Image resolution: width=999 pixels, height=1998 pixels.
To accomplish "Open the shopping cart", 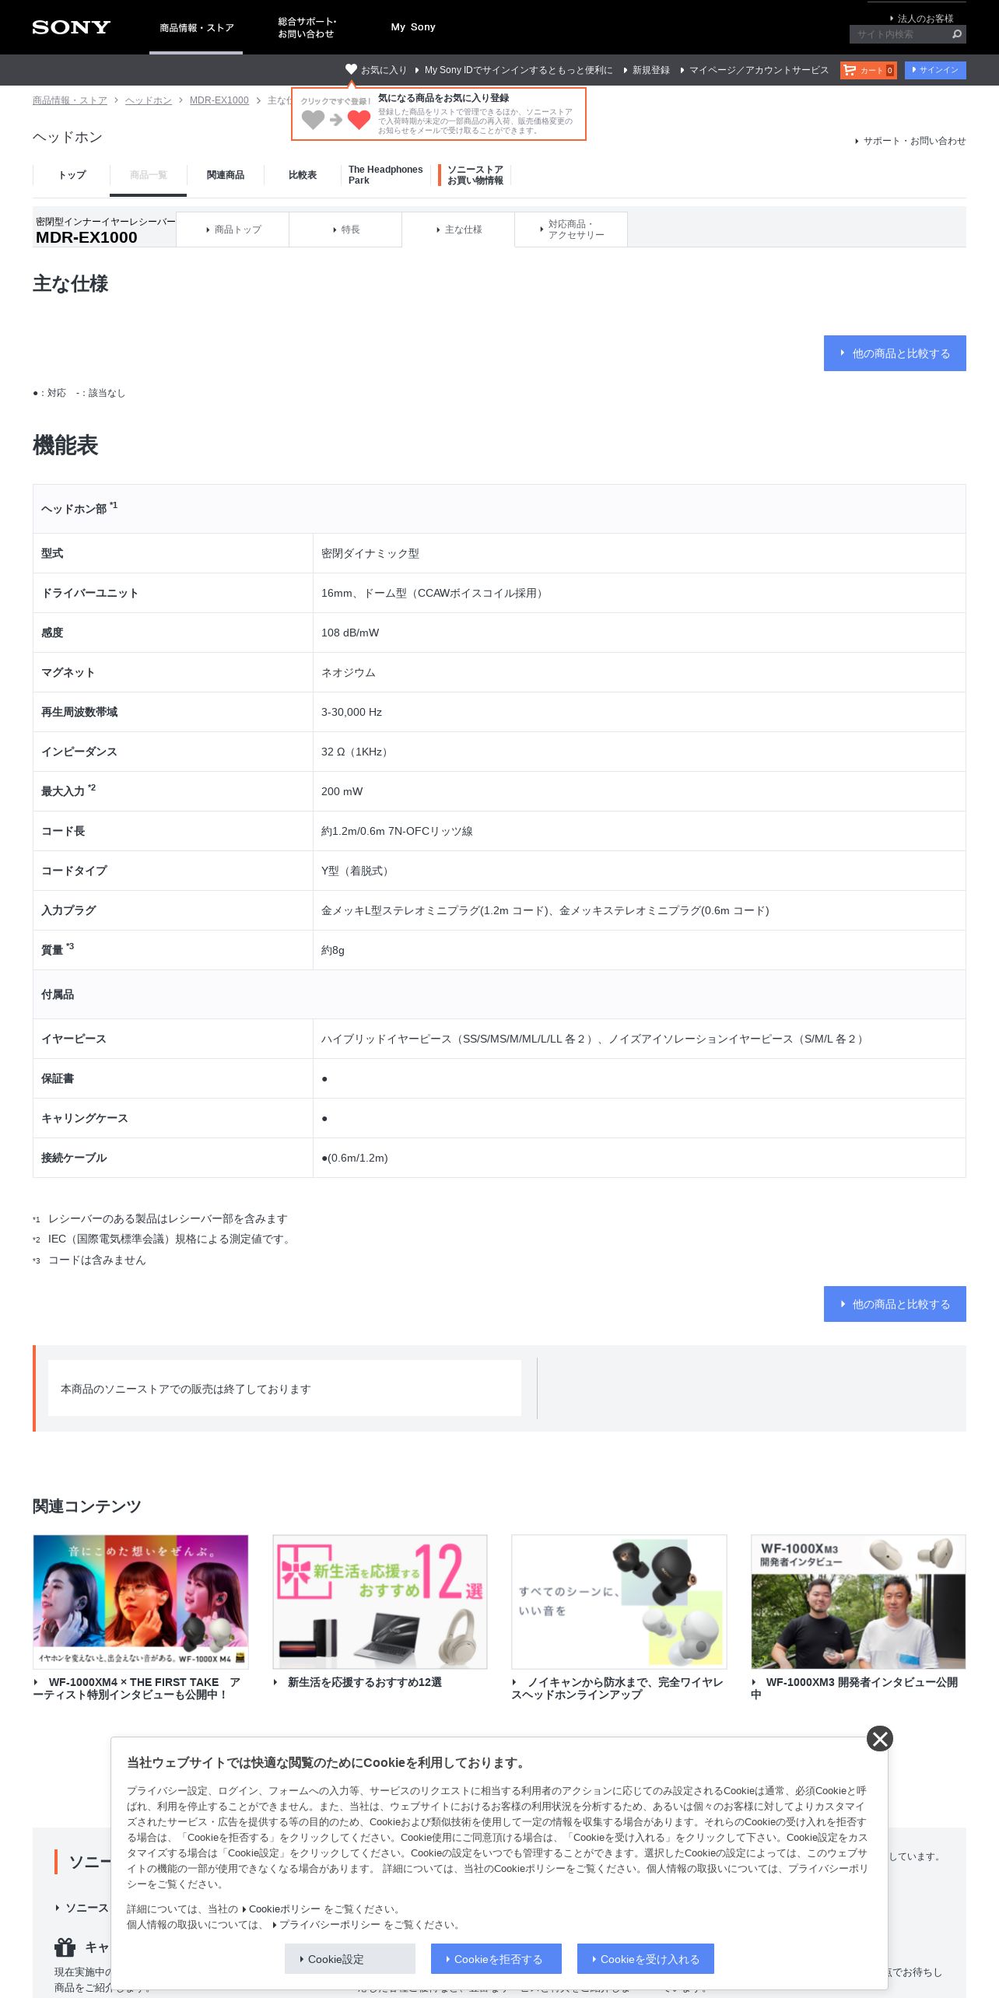I will point(868,70).
